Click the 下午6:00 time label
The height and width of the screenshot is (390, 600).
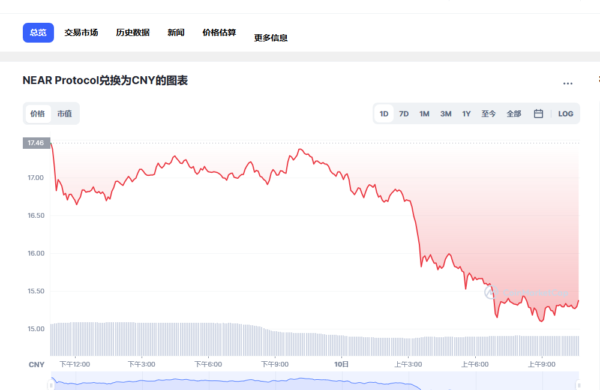coord(208,364)
